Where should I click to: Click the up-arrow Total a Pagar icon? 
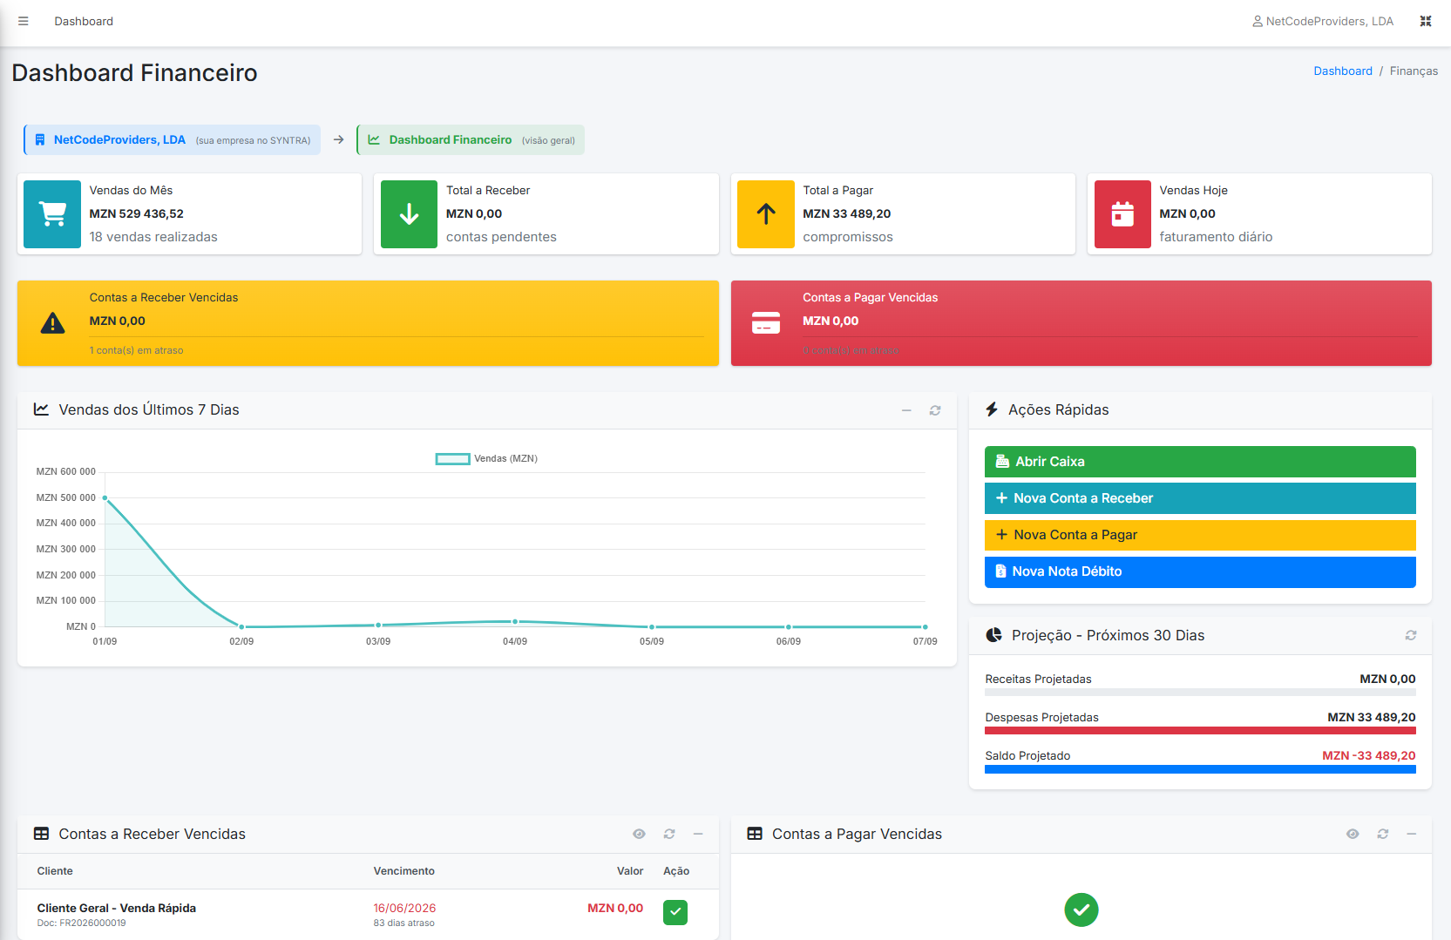[766, 214]
